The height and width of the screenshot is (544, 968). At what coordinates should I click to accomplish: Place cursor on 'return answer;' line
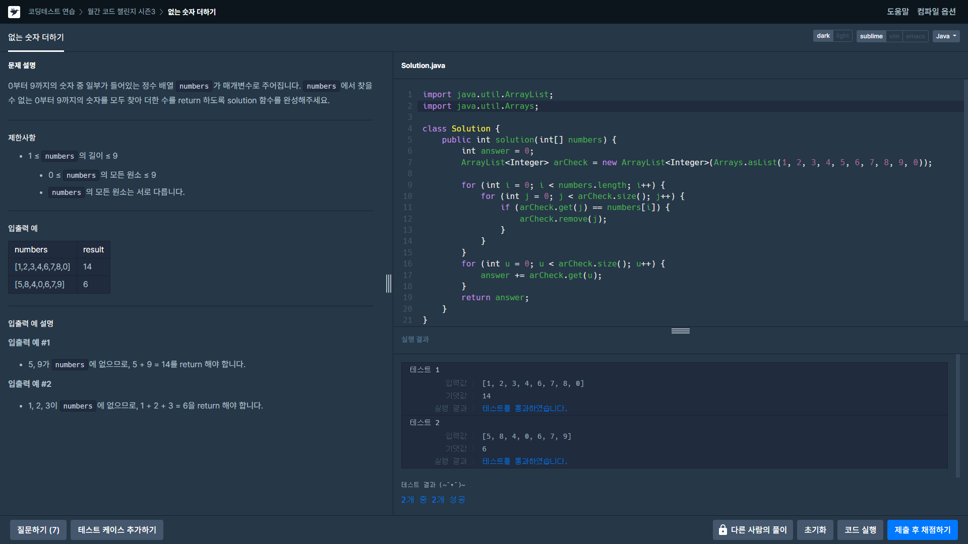pyautogui.click(x=495, y=298)
